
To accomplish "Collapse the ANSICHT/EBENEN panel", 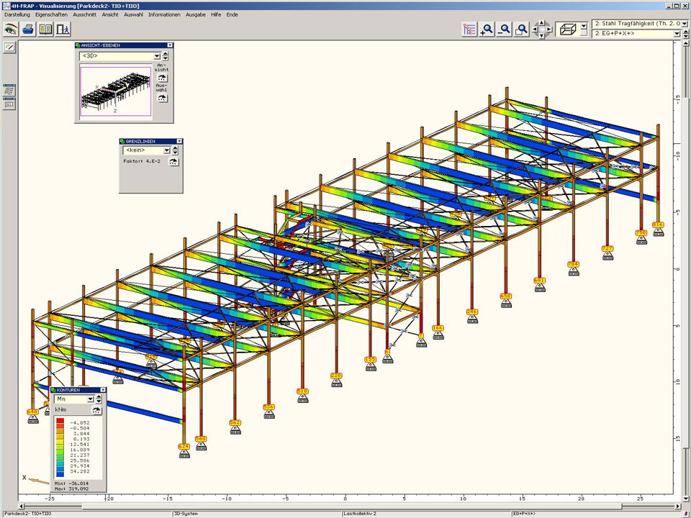I will [170, 45].
